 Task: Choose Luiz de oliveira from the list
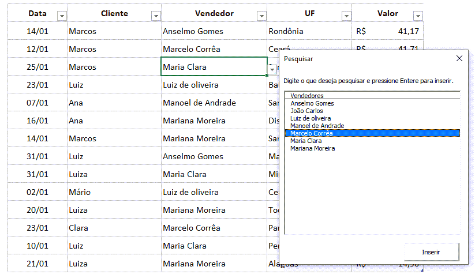click(x=311, y=118)
